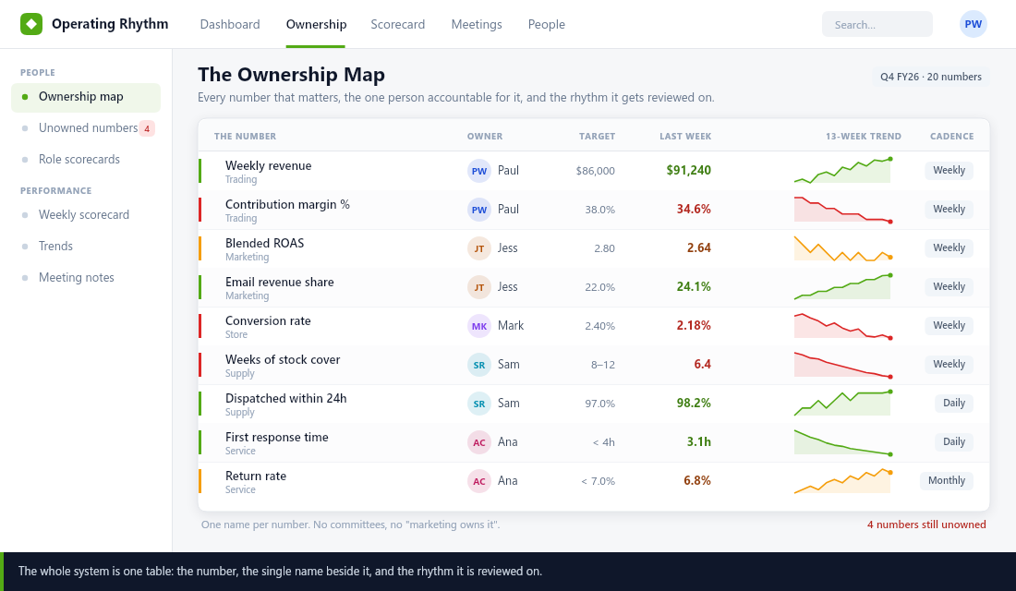Image resolution: width=1016 pixels, height=591 pixels.
Task: Click Daily cadence pill for First response time
Action: [954, 442]
